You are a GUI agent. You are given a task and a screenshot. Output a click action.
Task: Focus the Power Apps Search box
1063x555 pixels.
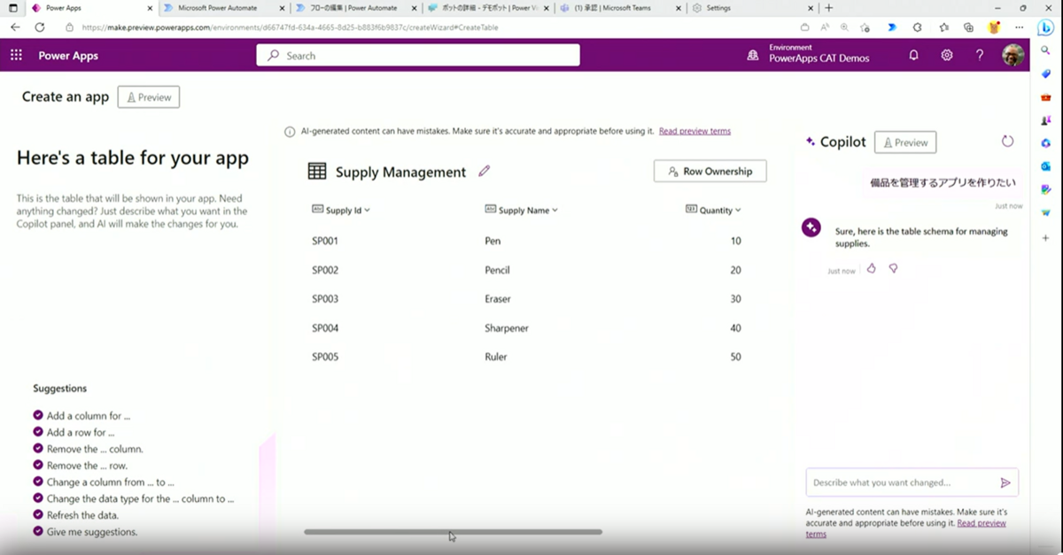click(419, 56)
